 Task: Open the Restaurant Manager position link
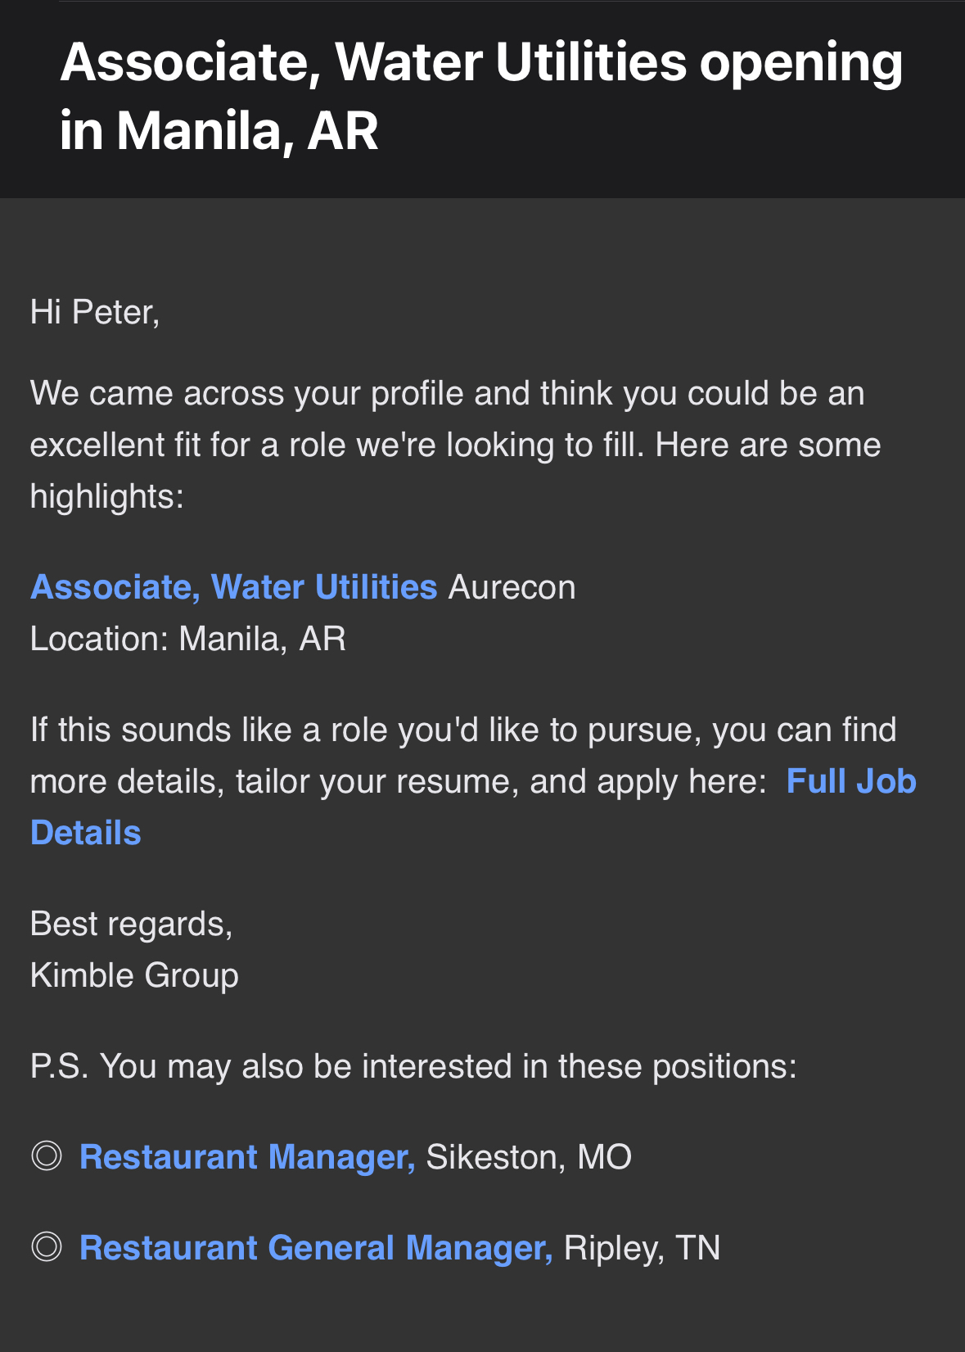point(247,1157)
